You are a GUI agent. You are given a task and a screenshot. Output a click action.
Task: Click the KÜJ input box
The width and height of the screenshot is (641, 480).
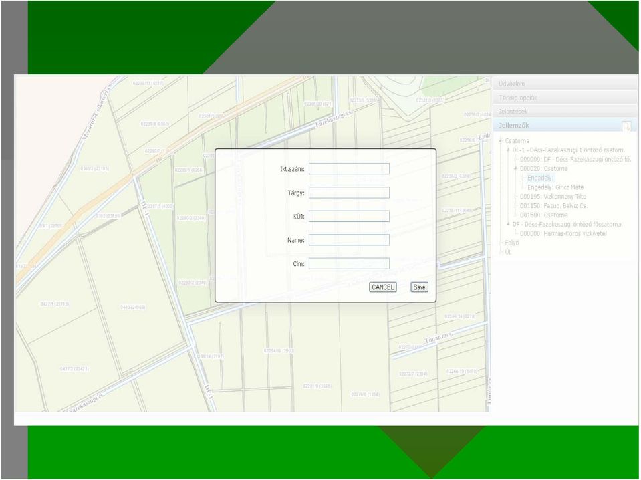[x=349, y=217]
